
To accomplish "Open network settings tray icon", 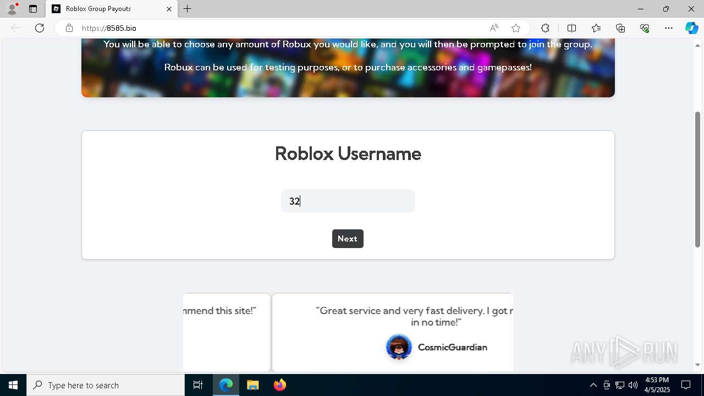I will click(620, 385).
